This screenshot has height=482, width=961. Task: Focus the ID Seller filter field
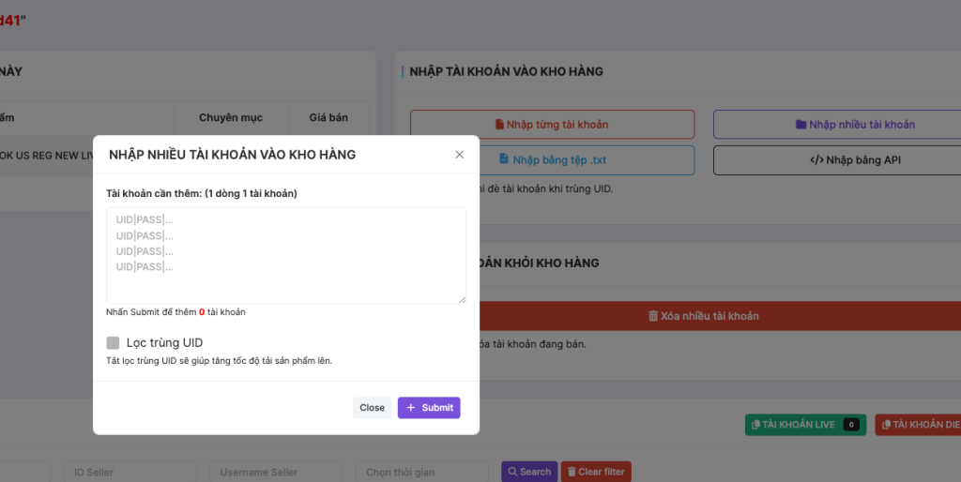[130, 473]
